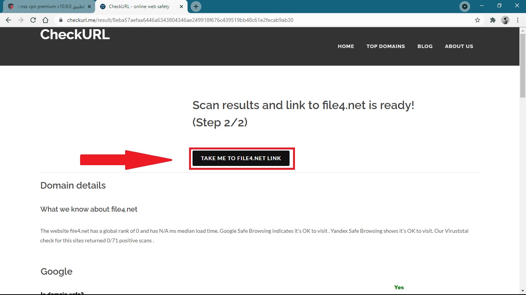Viewport: 526px width, 295px height.
Task: Expand the tab search dropdown arrow
Action: click(465, 7)
